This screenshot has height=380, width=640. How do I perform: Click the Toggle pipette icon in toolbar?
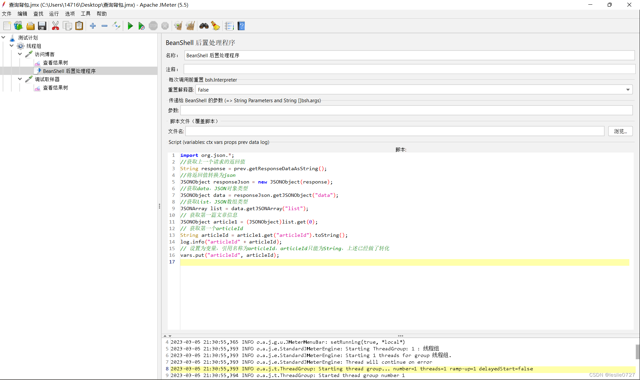(x=116, y=26)
